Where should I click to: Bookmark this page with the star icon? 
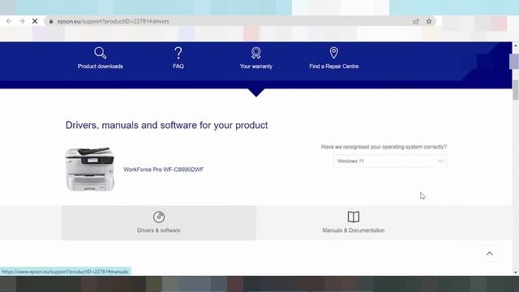click(429, 21)
